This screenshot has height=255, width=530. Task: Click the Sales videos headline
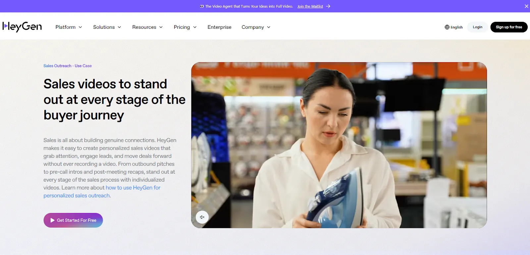point(114,100)
